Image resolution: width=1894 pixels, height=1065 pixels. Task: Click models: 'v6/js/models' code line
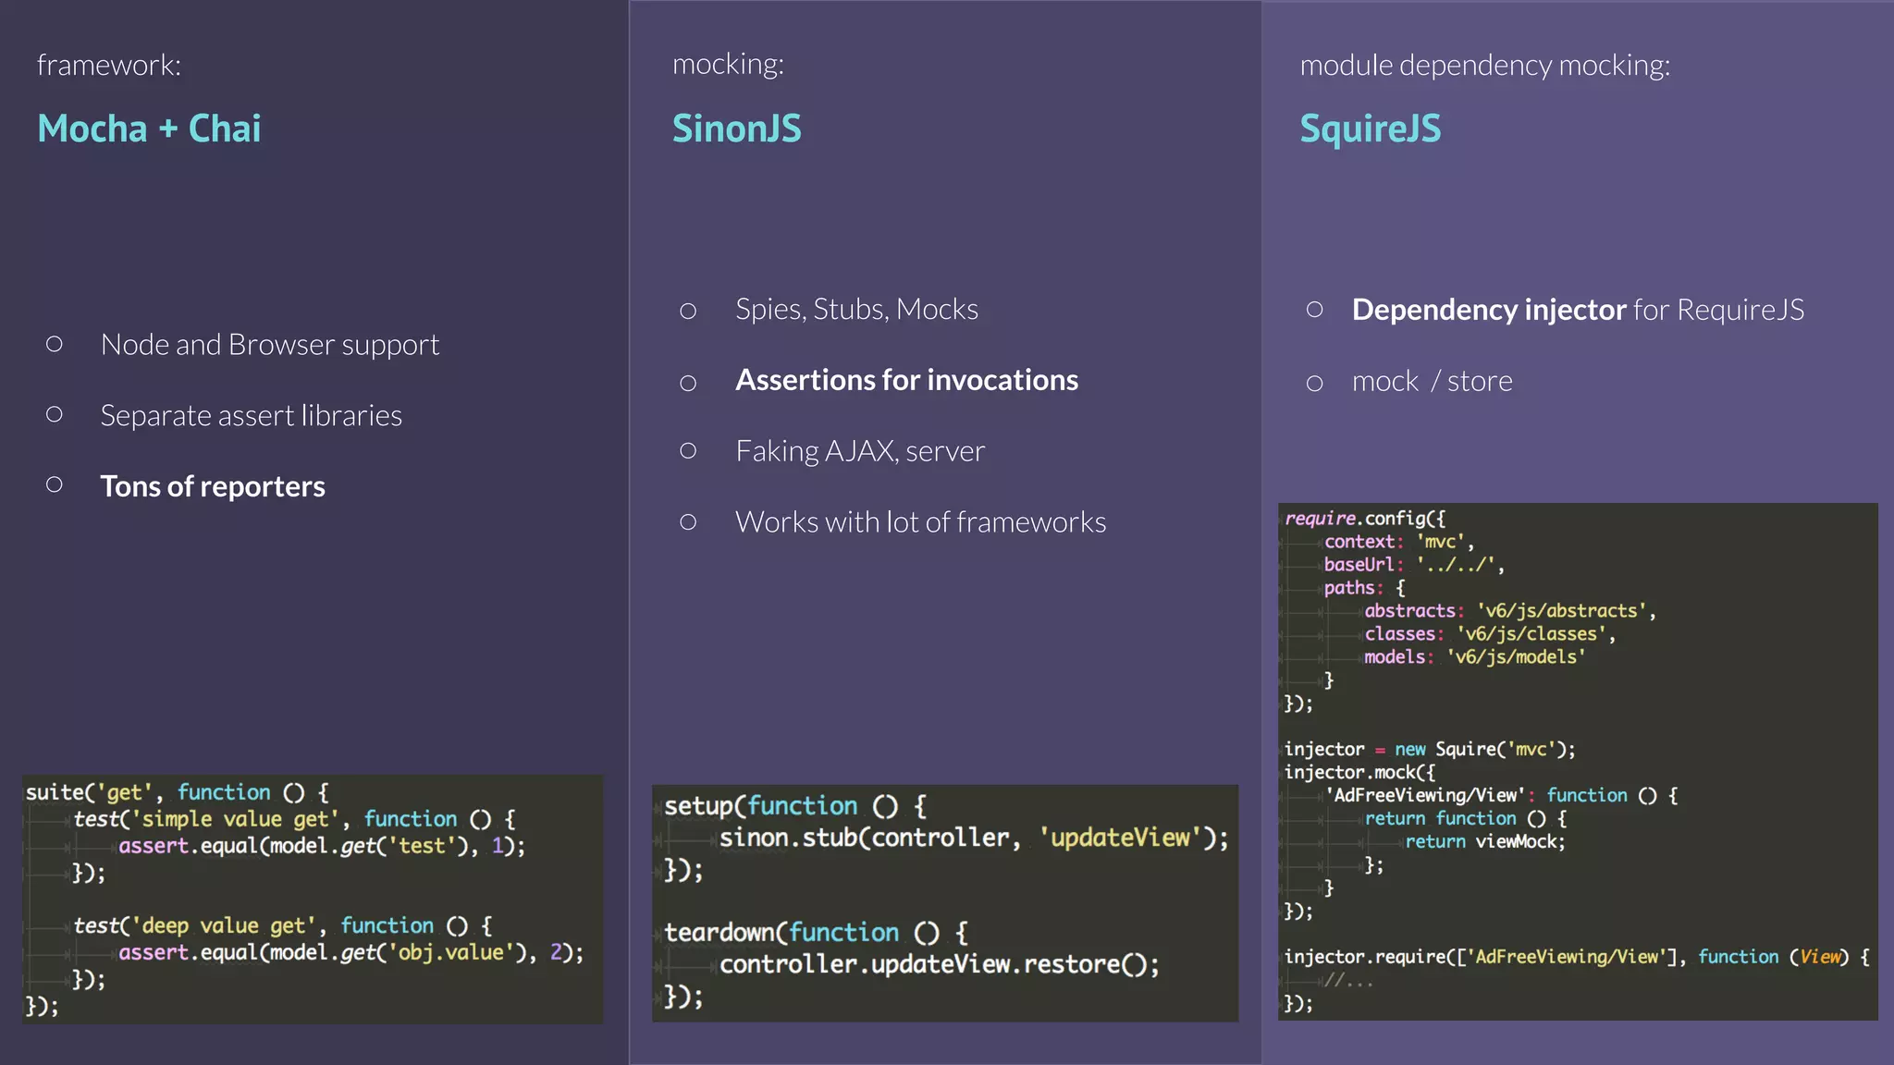pos(1475,657)
